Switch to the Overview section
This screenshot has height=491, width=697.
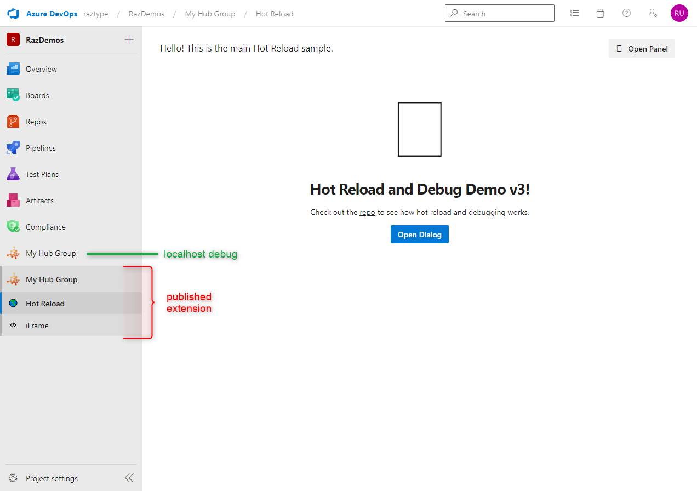[41, 68]
